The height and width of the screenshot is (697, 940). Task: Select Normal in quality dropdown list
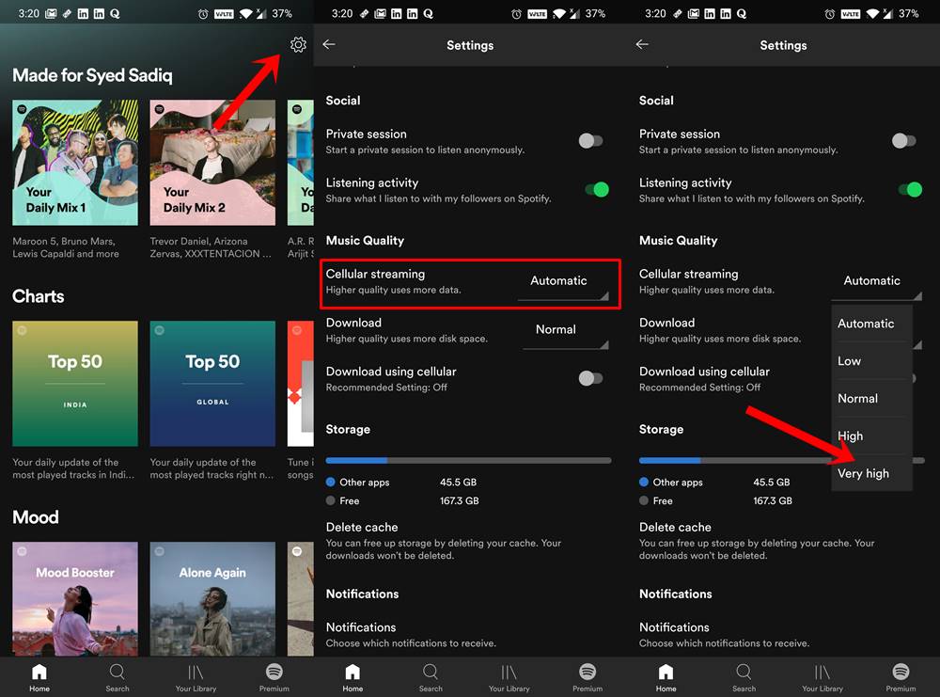click(x=871, y=398)
